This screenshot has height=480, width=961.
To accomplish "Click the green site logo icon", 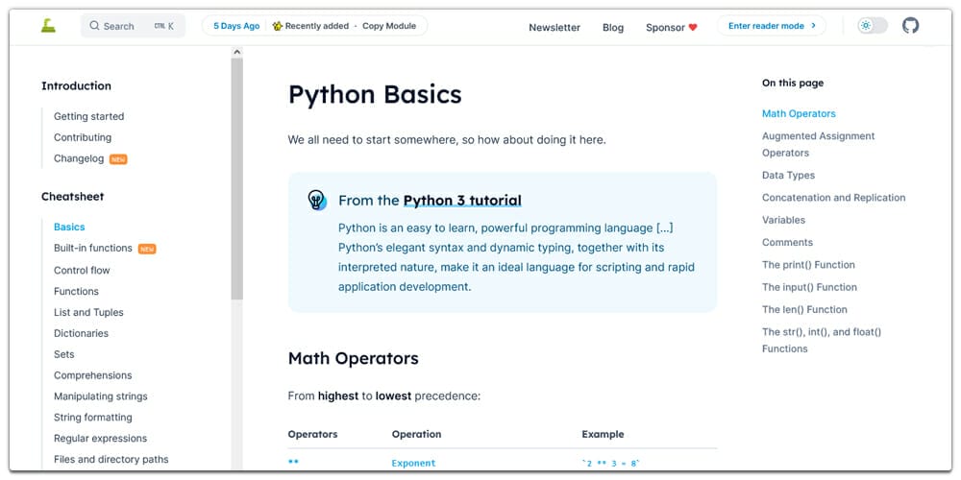I will point(48,26).
